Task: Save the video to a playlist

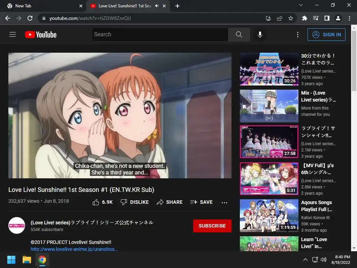Action: click(202, 202)
